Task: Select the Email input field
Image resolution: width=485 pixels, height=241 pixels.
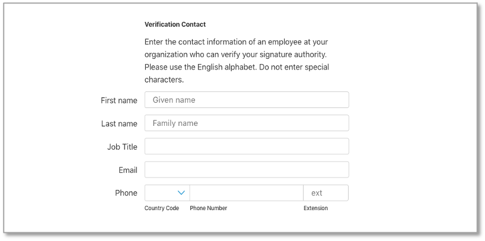Action: 247,170
